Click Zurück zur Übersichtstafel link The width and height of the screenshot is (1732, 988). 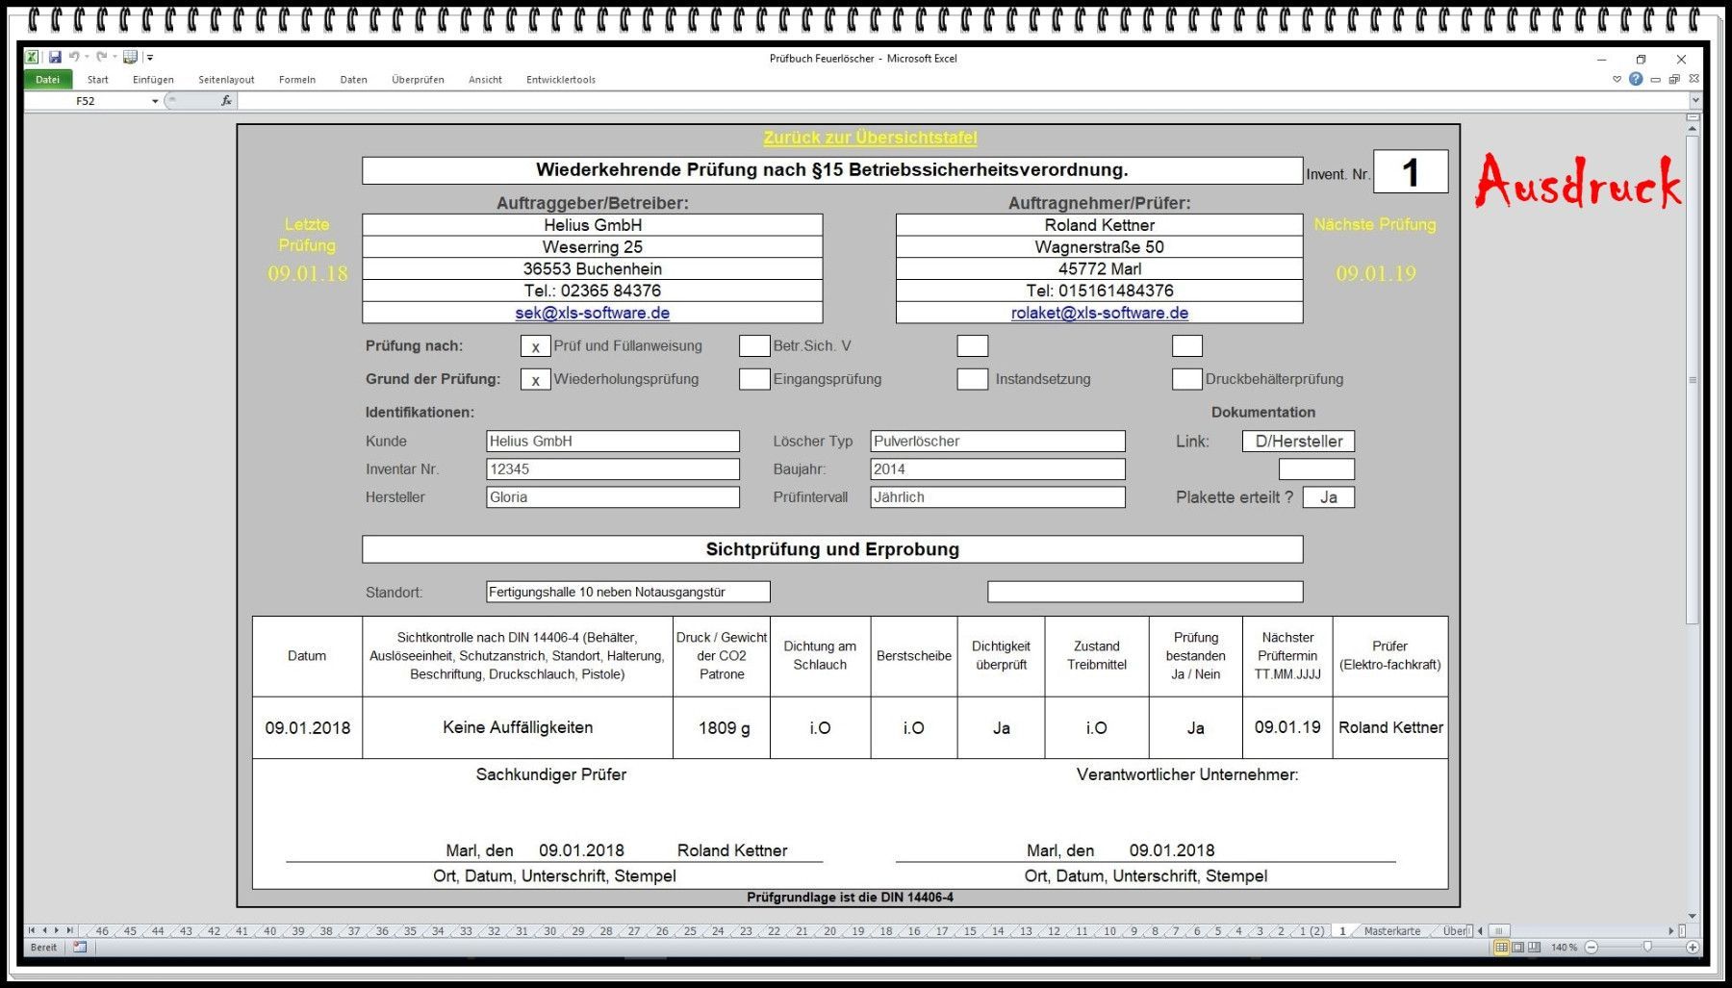click(870, 138)
